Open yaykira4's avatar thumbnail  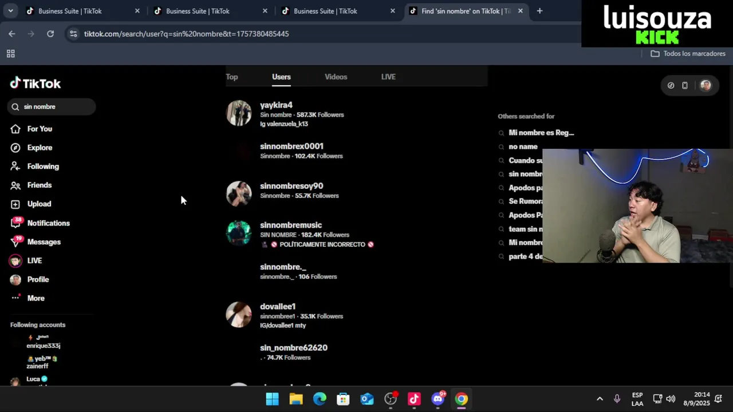click(239, 113)
